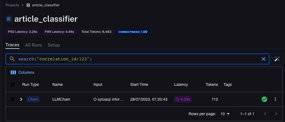Click inside the search filter field

[x=137, y=59]
